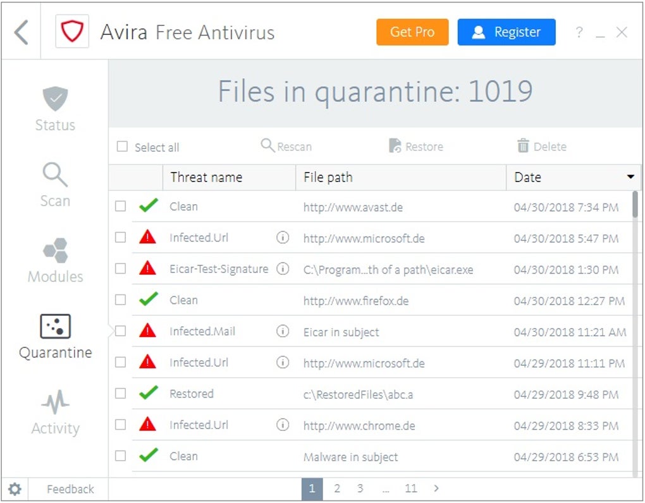Image resolution: width=645 pixels, height=503 pixels.
Task: Select the date 04/30/2018 12:27 PM
Action: pyautogui.click(x=569, y=301)
